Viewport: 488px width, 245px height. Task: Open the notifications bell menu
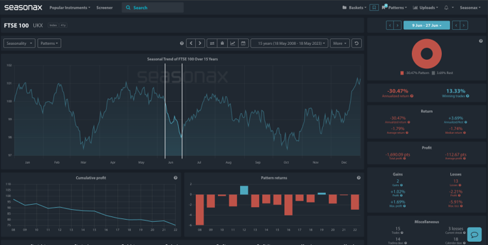pyautogui.click(x=448, y=7)
